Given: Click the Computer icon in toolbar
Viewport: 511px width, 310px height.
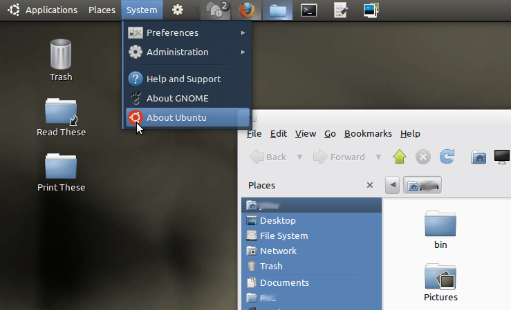Looking at the screenshot, I should tap(502, 157).
